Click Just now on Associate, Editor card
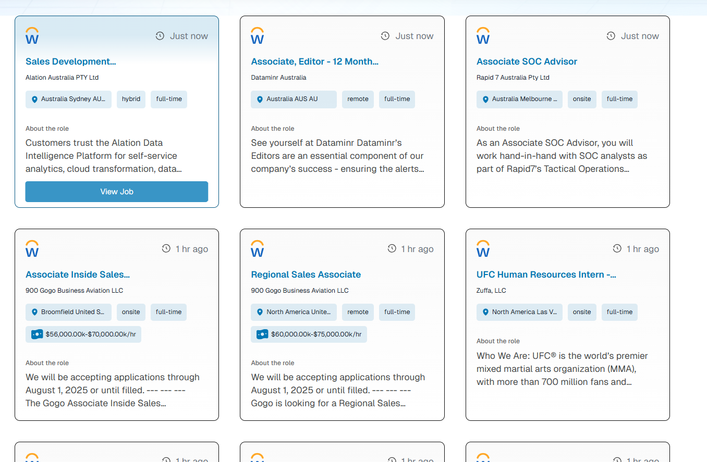This screenshot has width=707, height=462. point(415,36)
